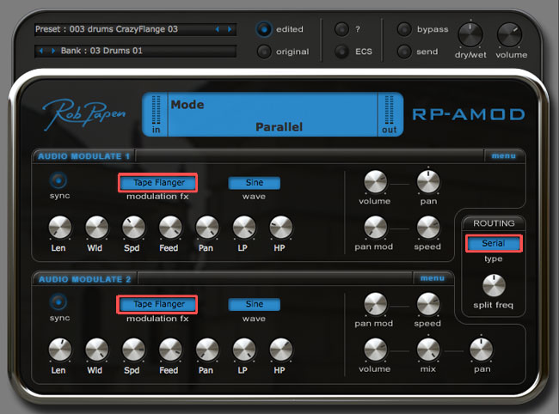Toggle sync in Audio Modulate 2

pyautogui.click(x=58, y=302)
